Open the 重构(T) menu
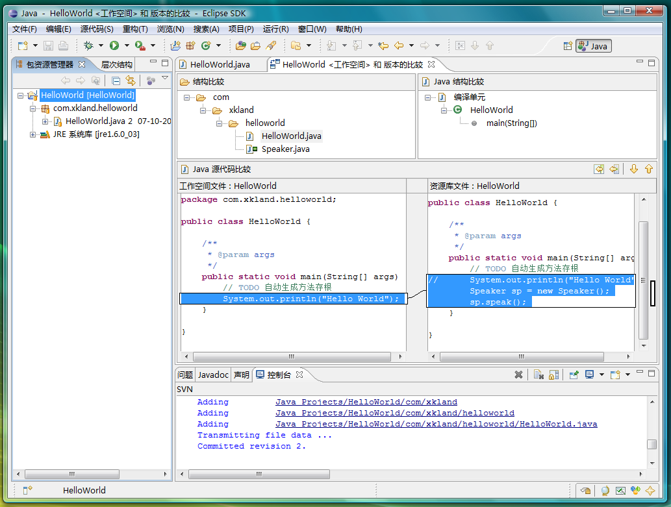 (x=135, y=29)
